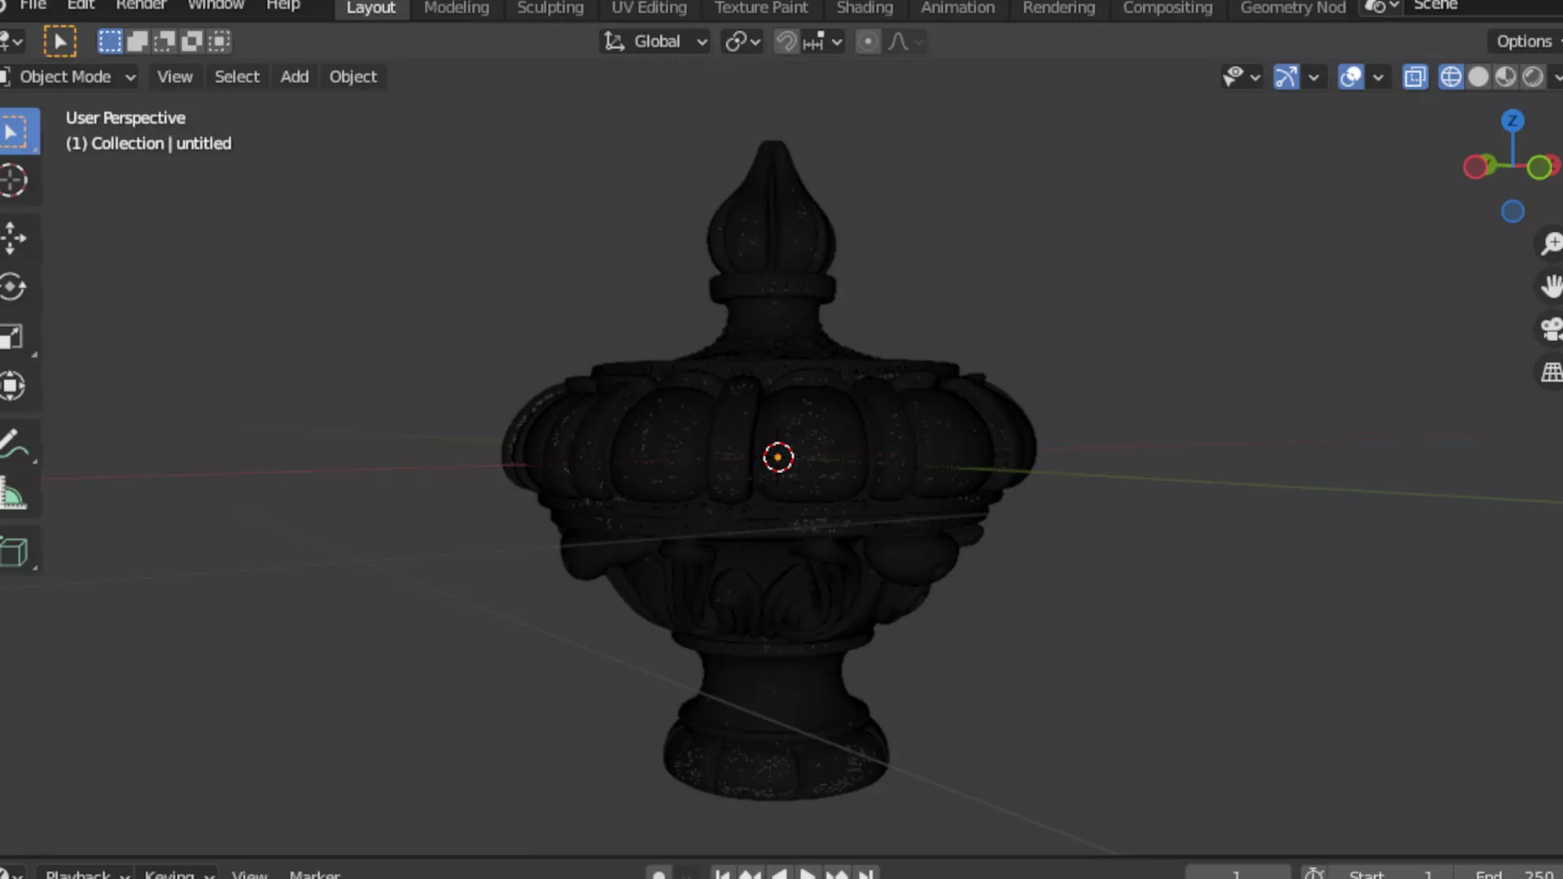This screenshot has width=1563, height=879.
Task: Toggle snapping magnet
Action: (786, 42)
